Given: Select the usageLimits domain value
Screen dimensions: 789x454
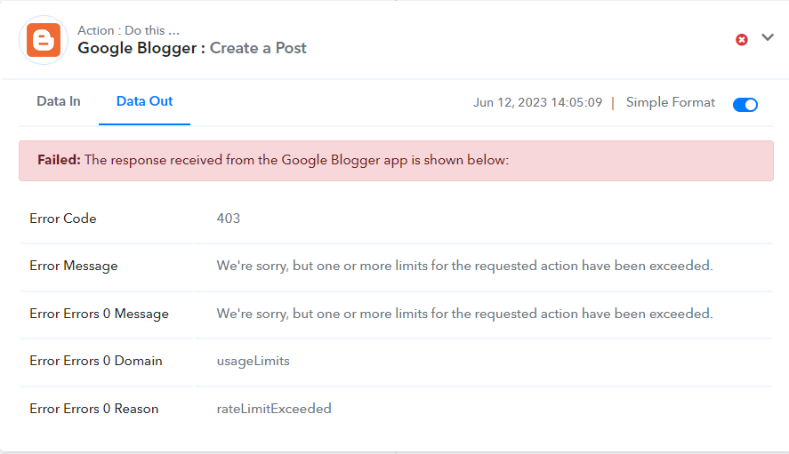Looking at the screenshot, I should coord(254,361).
